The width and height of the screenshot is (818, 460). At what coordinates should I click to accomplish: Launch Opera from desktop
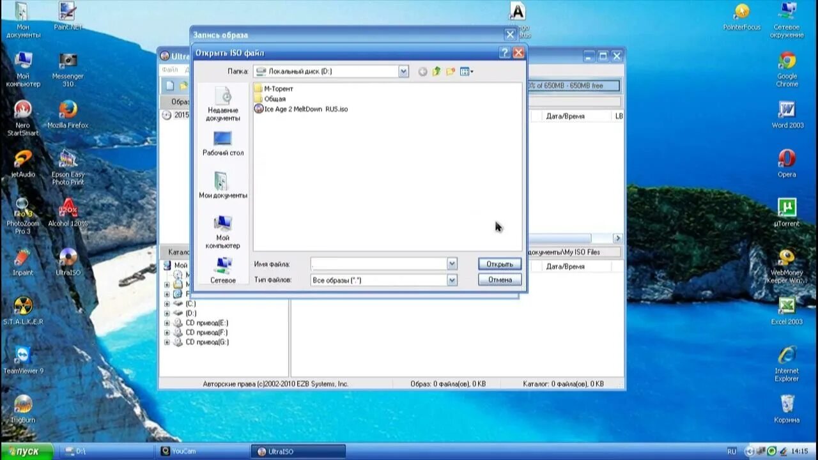pyautogui.click(x=787, y=164)
